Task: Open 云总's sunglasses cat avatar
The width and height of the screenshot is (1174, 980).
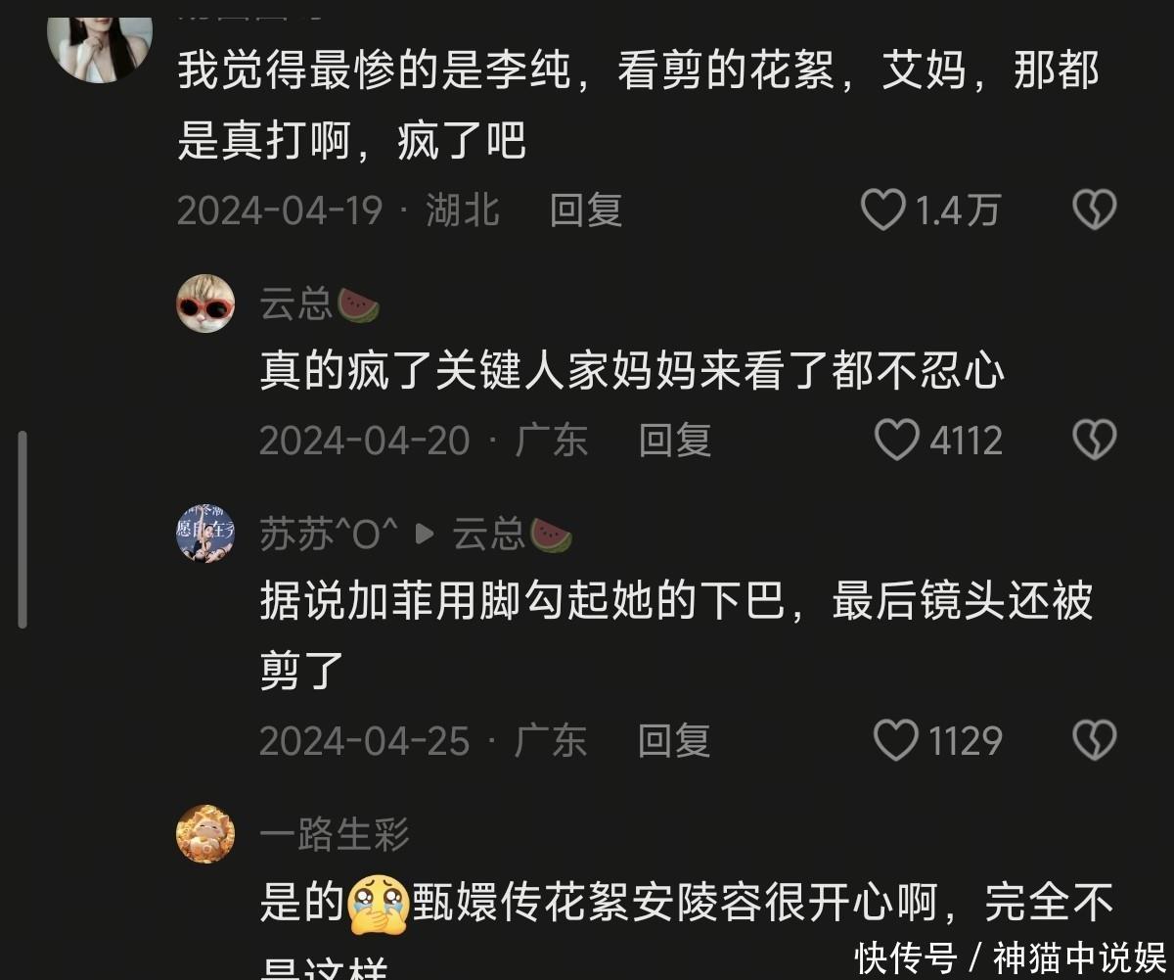Action: (x=205, y=303)
